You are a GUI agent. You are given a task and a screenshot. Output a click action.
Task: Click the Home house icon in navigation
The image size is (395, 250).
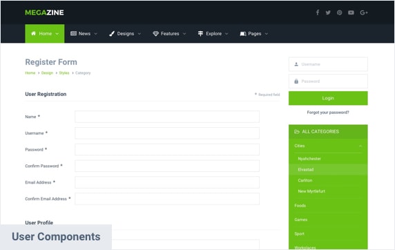[x=33, y=33]
